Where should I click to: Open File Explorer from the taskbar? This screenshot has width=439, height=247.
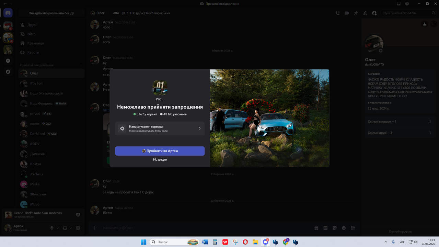255,242
